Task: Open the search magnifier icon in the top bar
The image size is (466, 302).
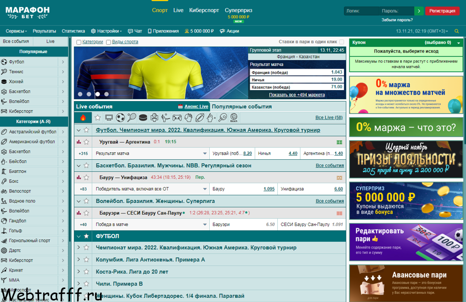Action: point(457,31)
